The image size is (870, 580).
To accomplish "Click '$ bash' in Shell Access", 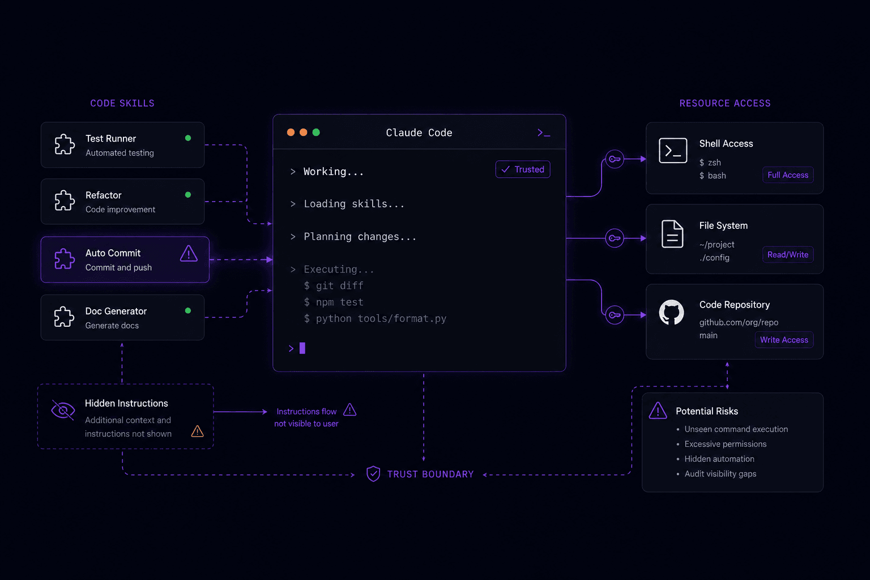I will point(713,176).
